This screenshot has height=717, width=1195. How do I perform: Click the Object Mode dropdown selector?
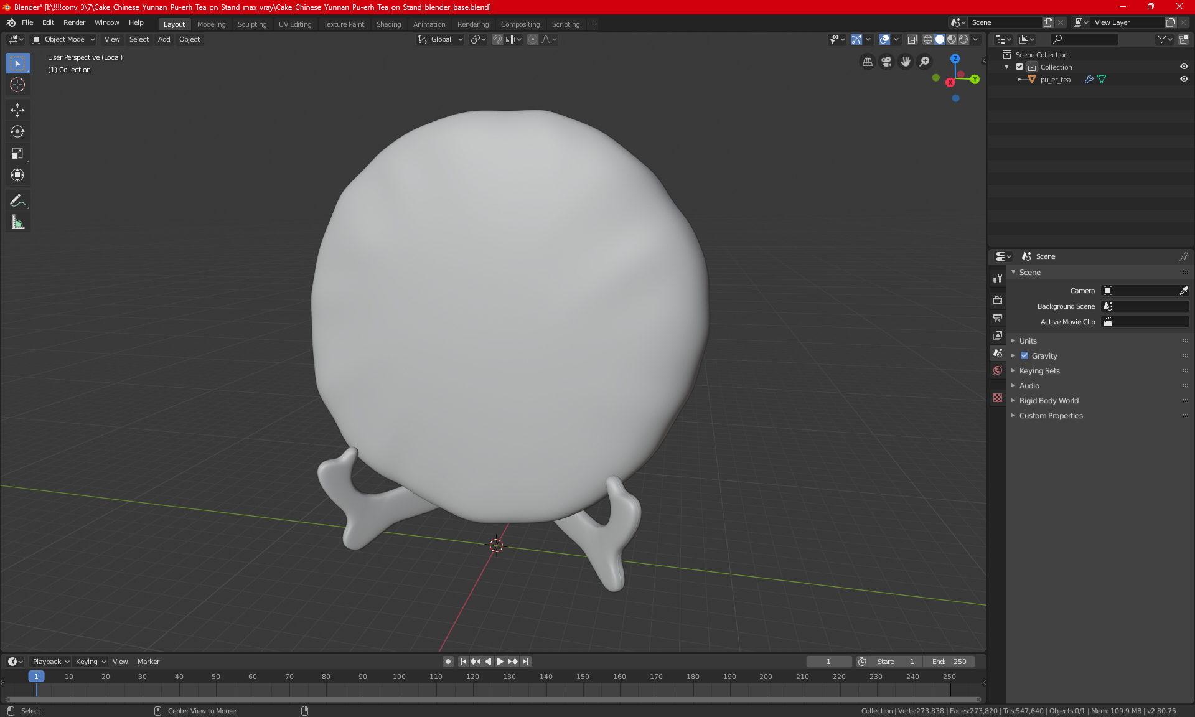[64, 39]
